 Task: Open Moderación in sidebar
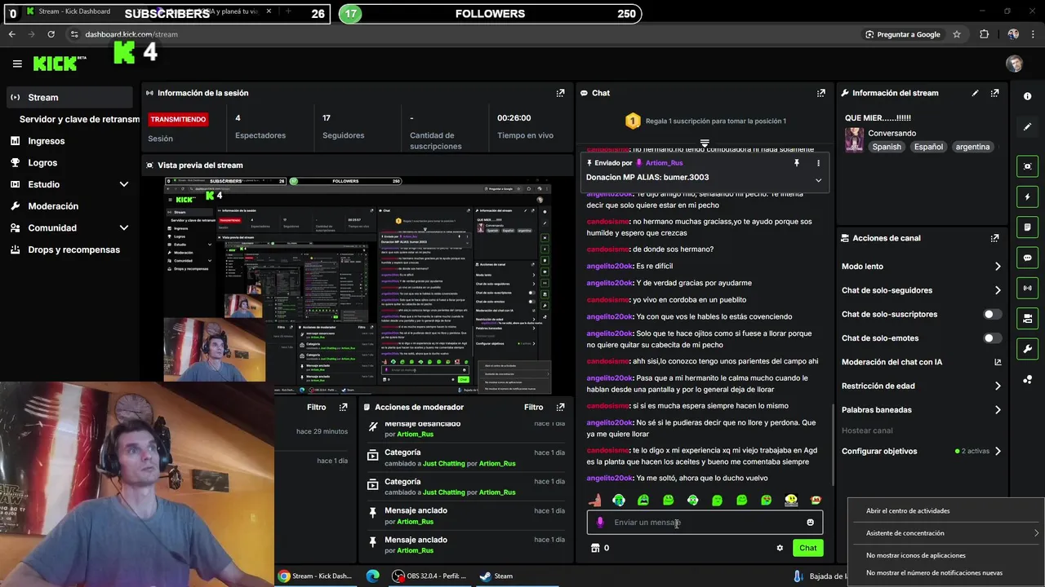pos(53,206)
